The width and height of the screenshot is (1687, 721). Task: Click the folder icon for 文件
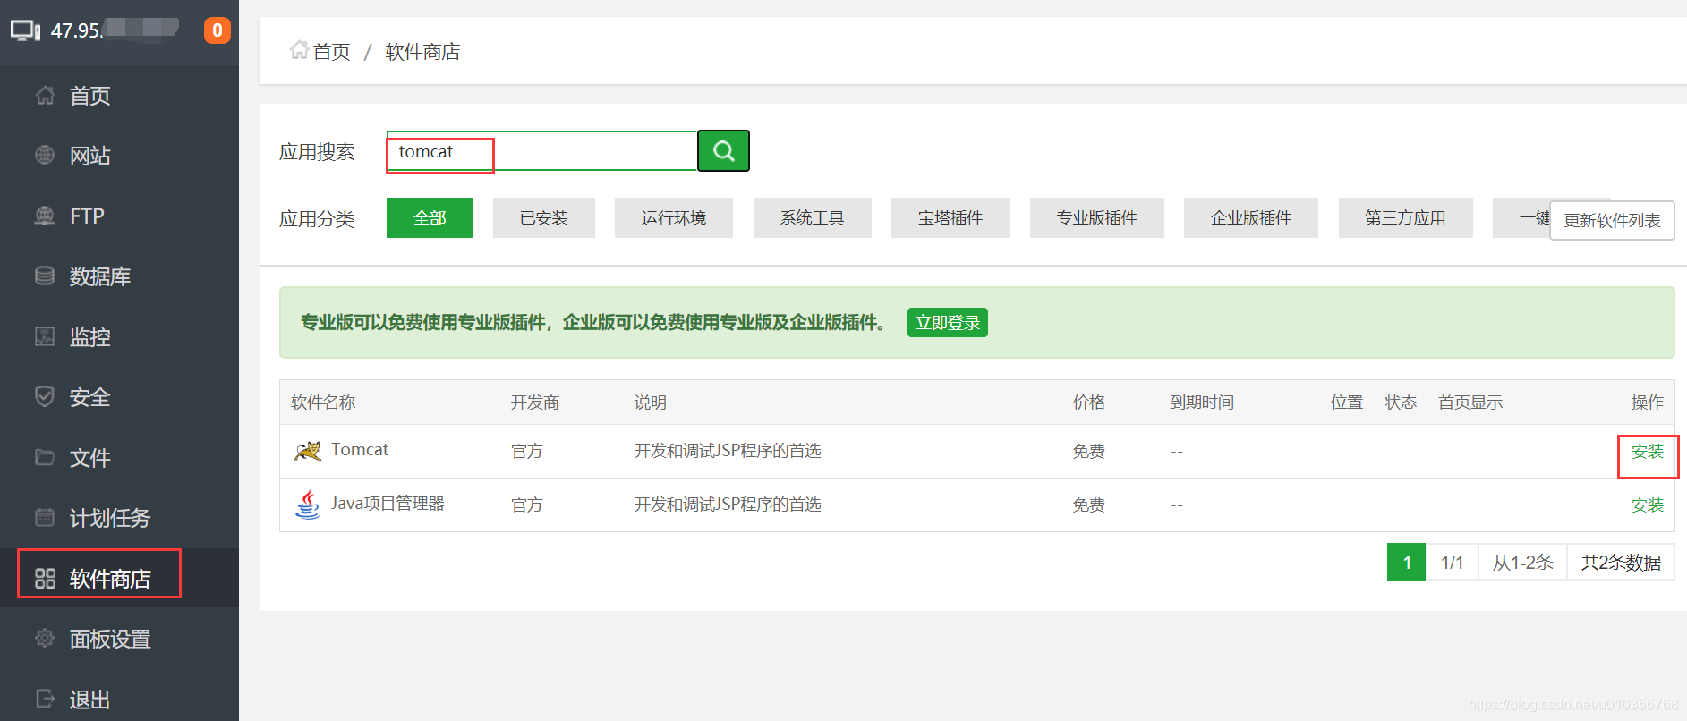tap(45, 457)
